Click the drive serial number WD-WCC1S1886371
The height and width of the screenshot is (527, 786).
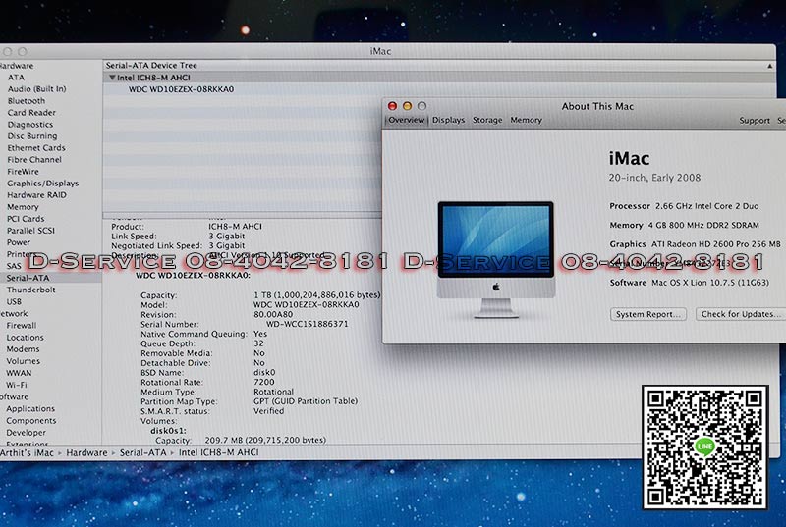click(x=307, y=324)
